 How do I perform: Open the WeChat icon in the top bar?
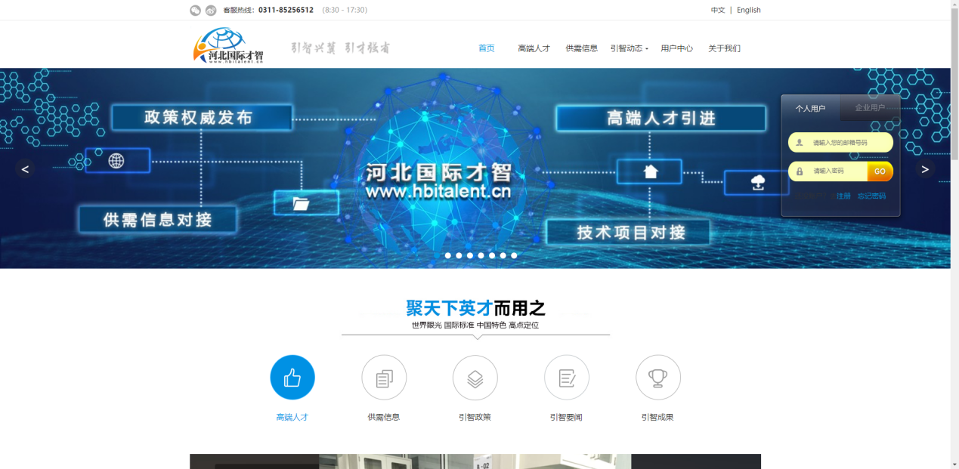point(195,10)
